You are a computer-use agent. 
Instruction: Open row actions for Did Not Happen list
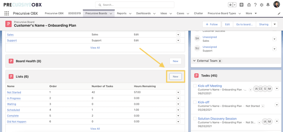(178, 121)
